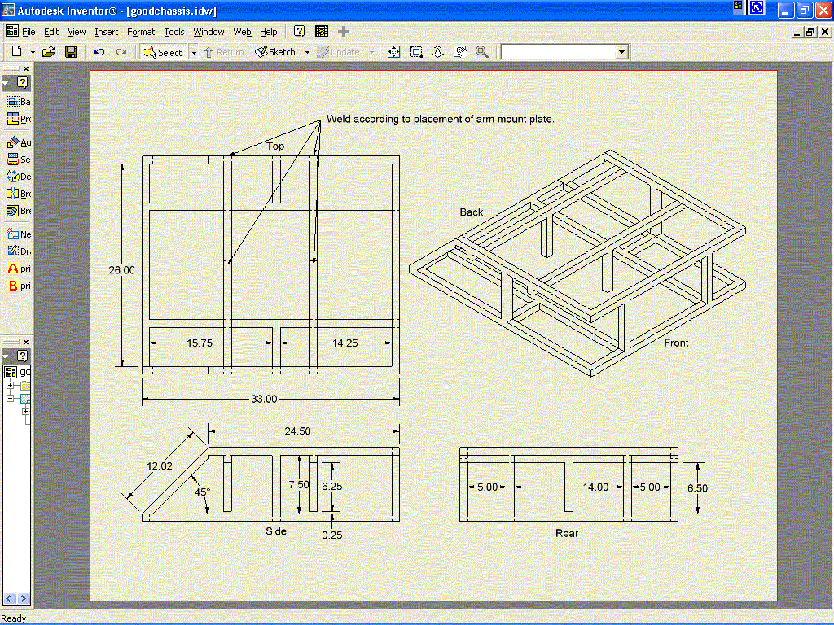
Task: Click the Detail View tool icon
Action: point(13,177)
